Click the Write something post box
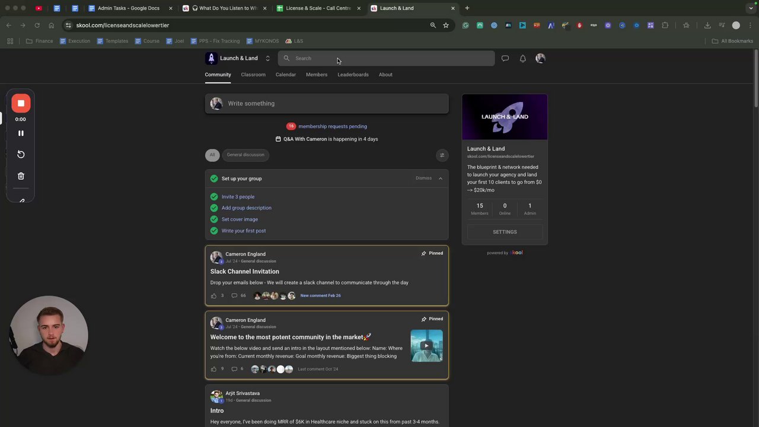Viewport: 759px width, 427px height. click(327, 103)
